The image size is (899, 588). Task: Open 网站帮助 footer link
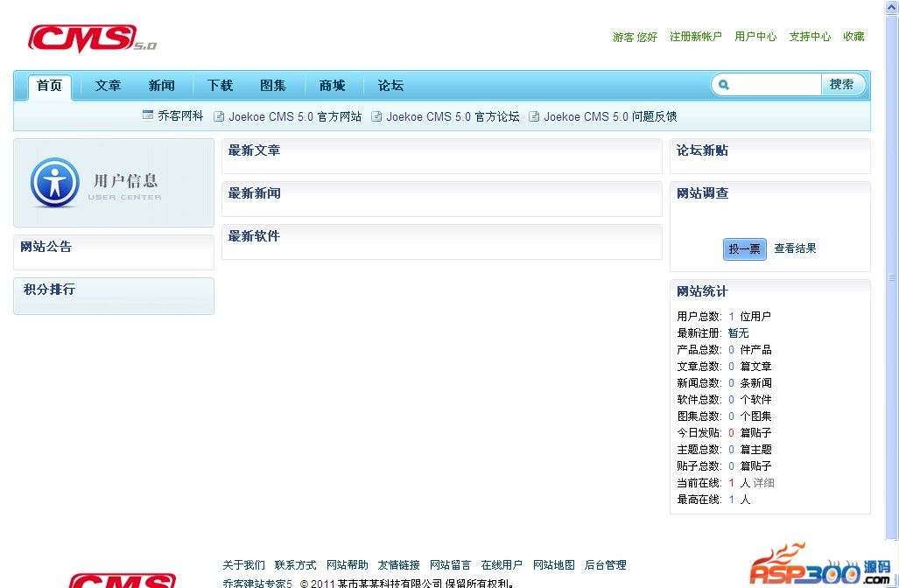click(347, 565)
